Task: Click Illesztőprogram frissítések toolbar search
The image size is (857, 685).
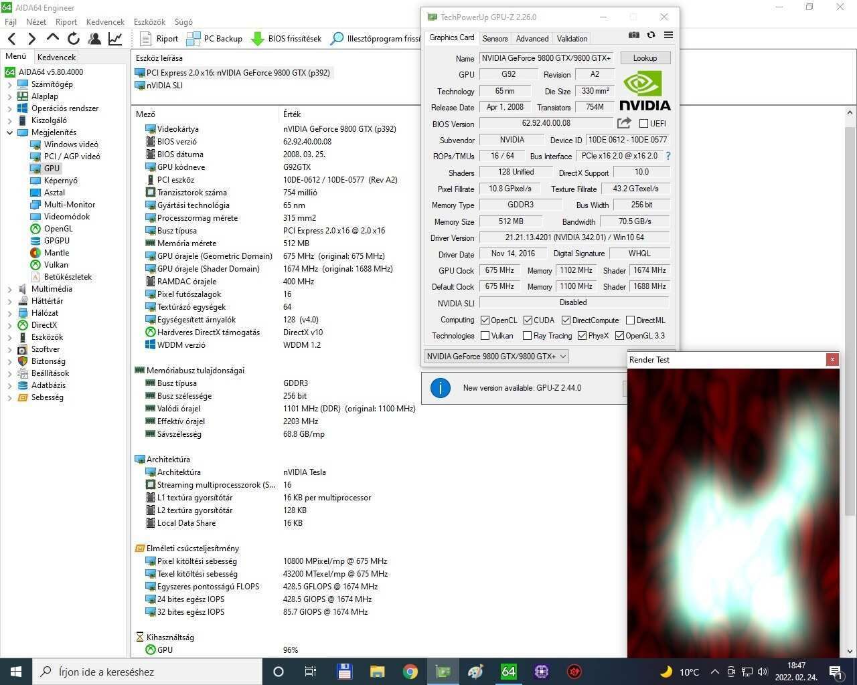Action: (x=376, y=39)
